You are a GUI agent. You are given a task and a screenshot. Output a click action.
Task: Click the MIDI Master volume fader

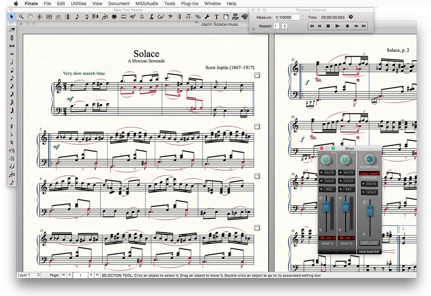370,211
